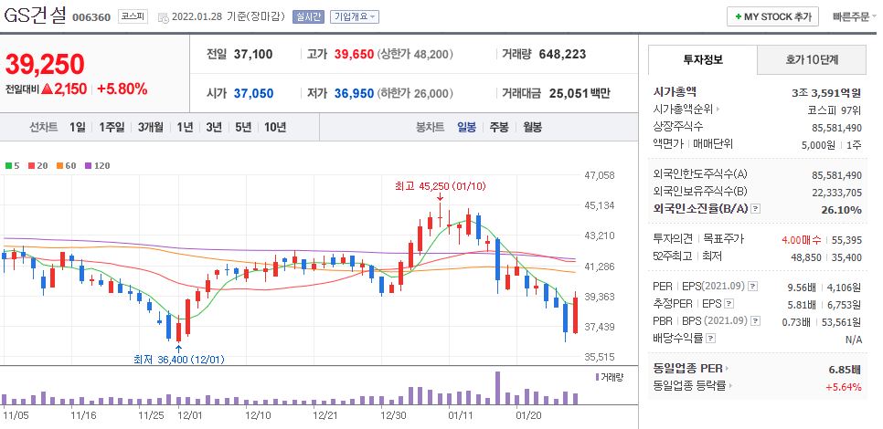Click the 동일업종 등락률 value +5.64%

844,387
